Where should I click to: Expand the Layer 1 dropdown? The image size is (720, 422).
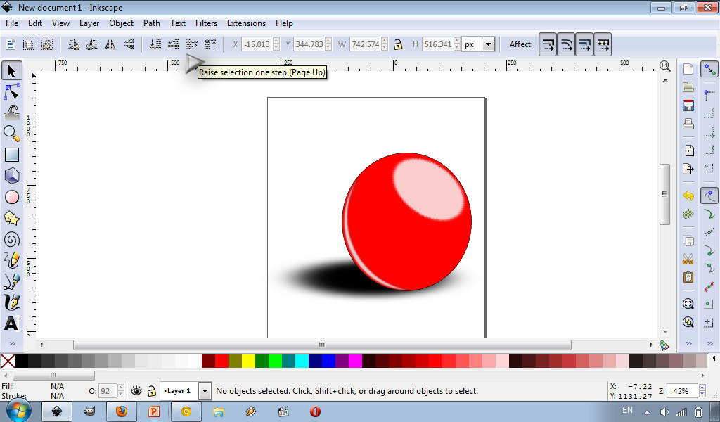205,391
